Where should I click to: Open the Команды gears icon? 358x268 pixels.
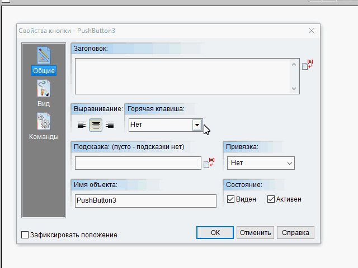44,122
